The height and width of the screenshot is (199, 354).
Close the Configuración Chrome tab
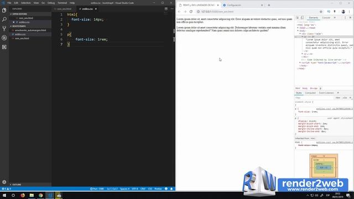(262, 5)
